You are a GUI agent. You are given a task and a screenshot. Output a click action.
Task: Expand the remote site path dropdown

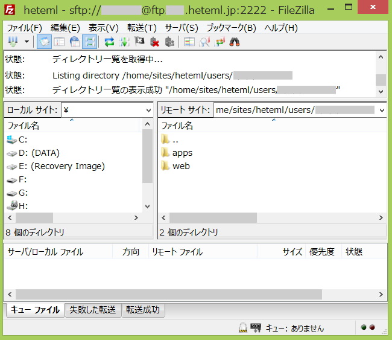[x=382, y=110]
